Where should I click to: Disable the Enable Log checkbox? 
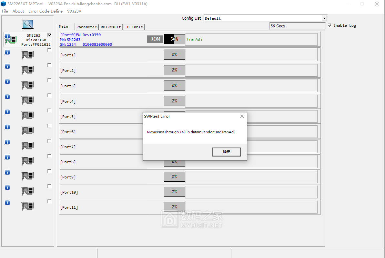tap(329, 25)
